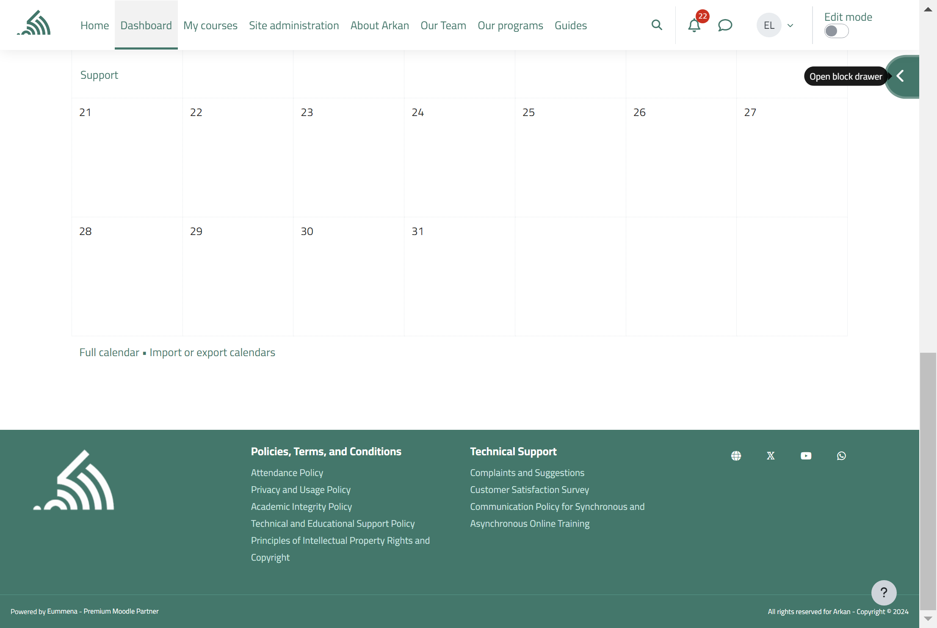
Task: Open the WhatsApp icon in footer
Action: pos(841,456)
